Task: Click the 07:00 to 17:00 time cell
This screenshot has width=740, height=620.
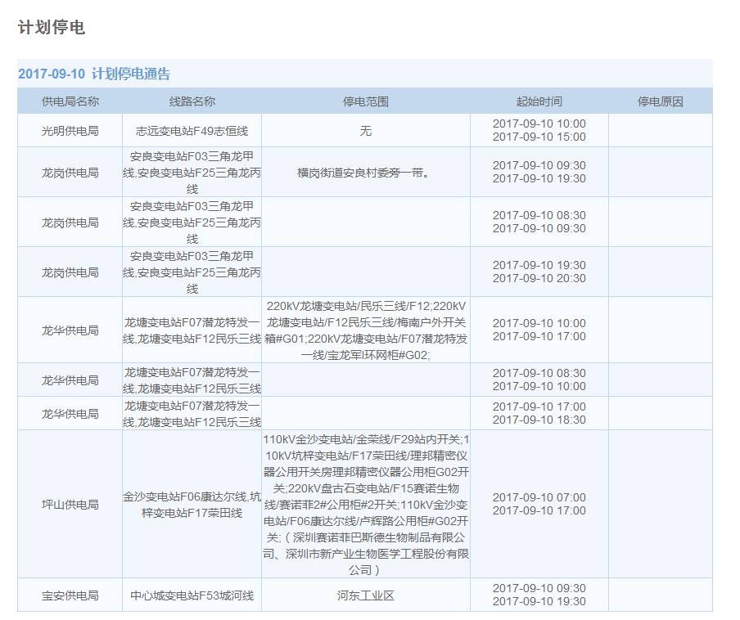Action: [539, 504]
